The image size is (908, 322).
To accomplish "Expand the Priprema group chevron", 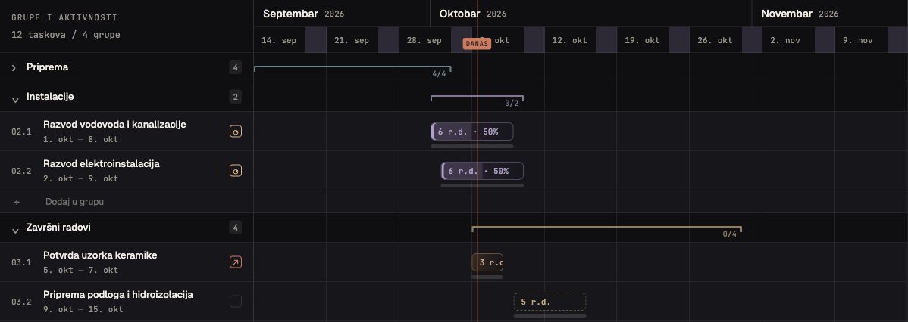I will 14,67.
